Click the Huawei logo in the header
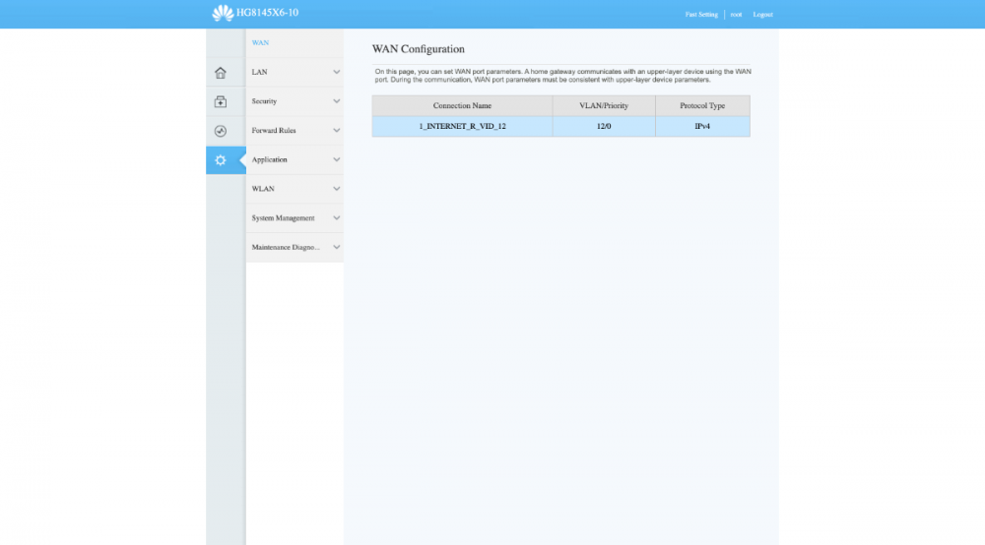Viewport: 985px width, 545px height. (x=223, y=13)
